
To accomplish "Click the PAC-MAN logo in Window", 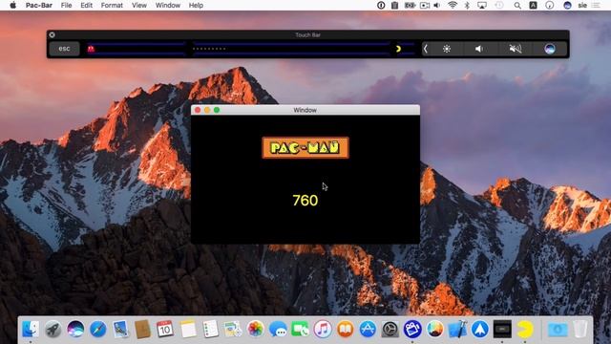I will coord(305,147).
